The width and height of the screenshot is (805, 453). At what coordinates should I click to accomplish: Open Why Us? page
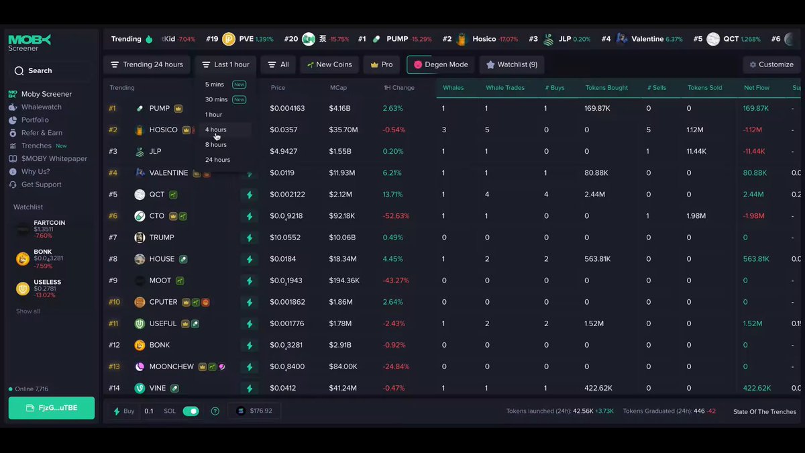[30, 171]
